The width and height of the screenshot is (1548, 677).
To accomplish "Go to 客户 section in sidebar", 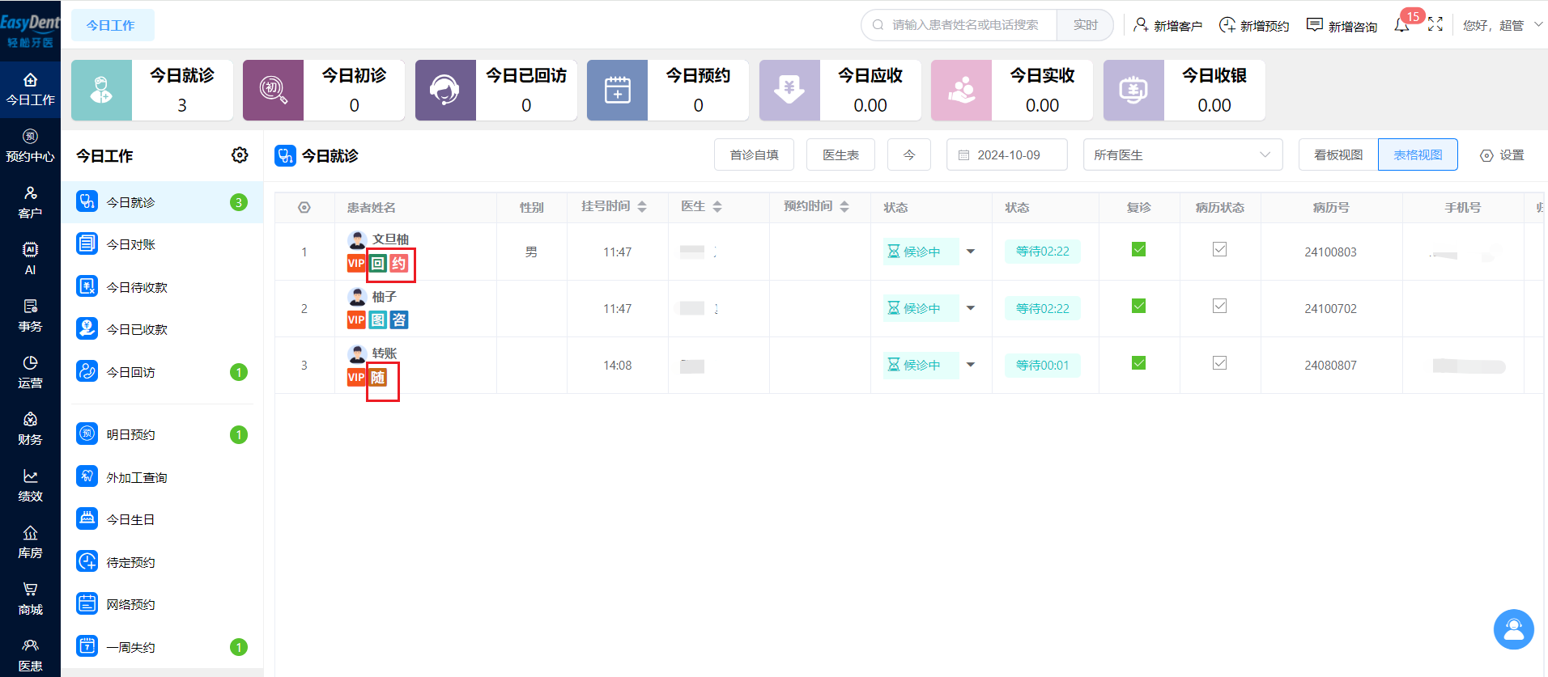I will (x=30, y=202).
